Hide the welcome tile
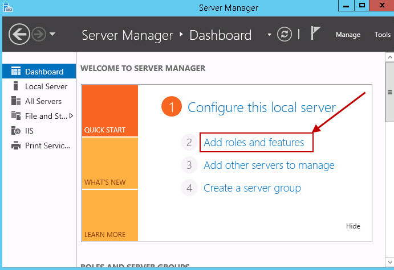The image size is (394, 270). [x=353, y=226]
